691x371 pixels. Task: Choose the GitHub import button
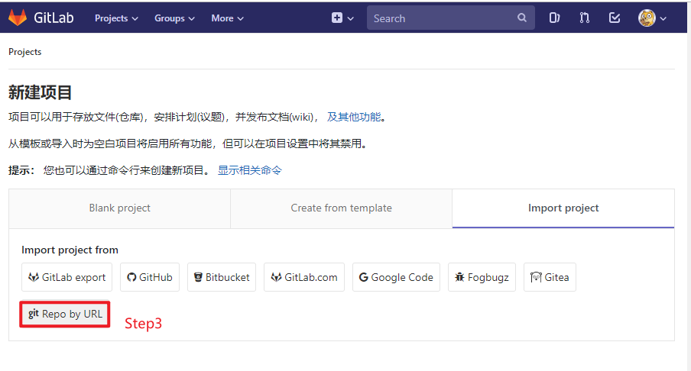click(x=150, y=277)
